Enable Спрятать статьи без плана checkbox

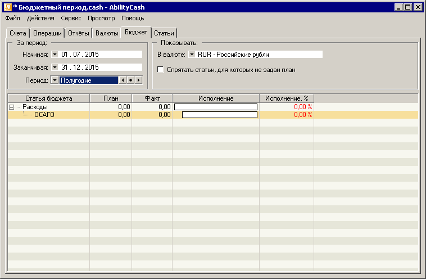pyautogui.click(x=161, y=70)
